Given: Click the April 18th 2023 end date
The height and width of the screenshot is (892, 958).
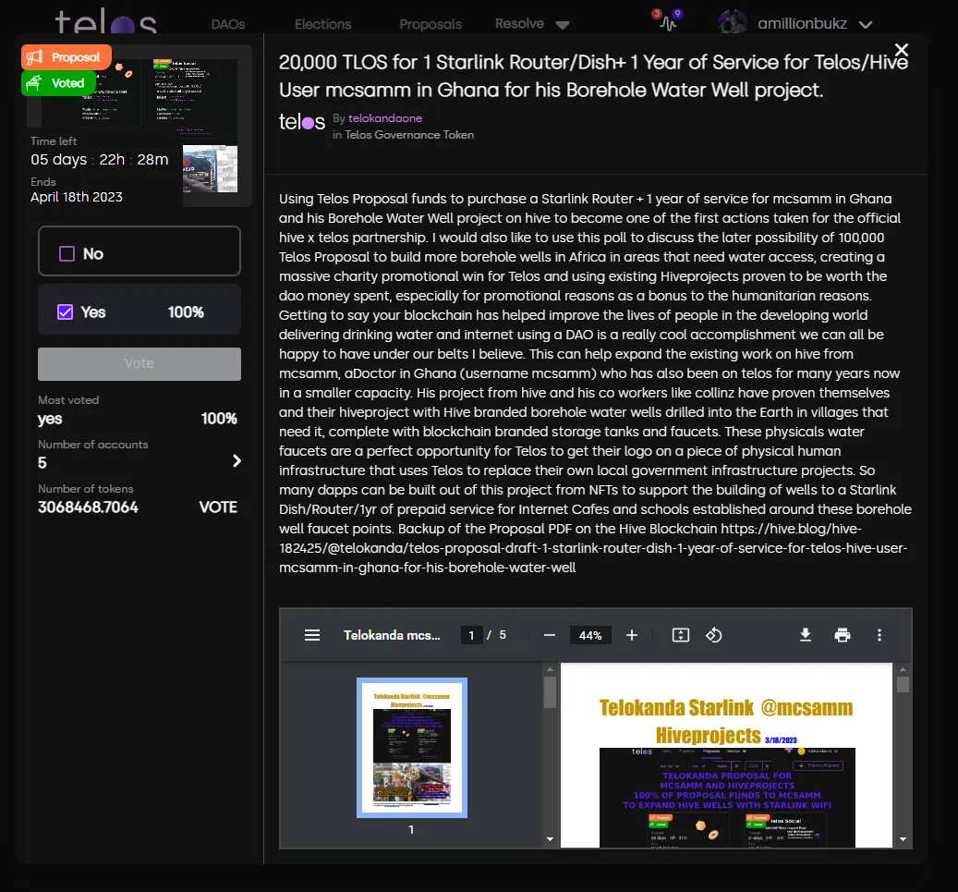Looking at the screenshot, I should (x=77, y=197).
